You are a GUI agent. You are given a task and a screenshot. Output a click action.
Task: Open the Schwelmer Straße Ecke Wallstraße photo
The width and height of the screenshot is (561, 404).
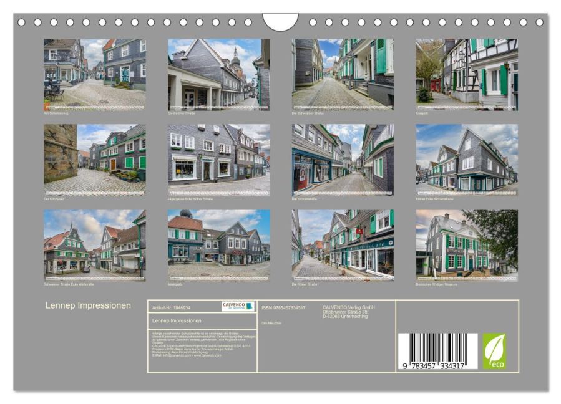(94, 246)
